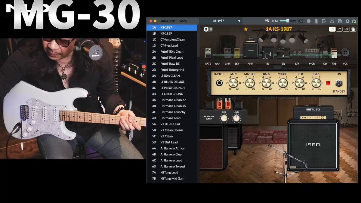Select the EQ graphic equalizer block
Image resolution: width=361 pixels, height=203 pixels.
tap(283, 53)
